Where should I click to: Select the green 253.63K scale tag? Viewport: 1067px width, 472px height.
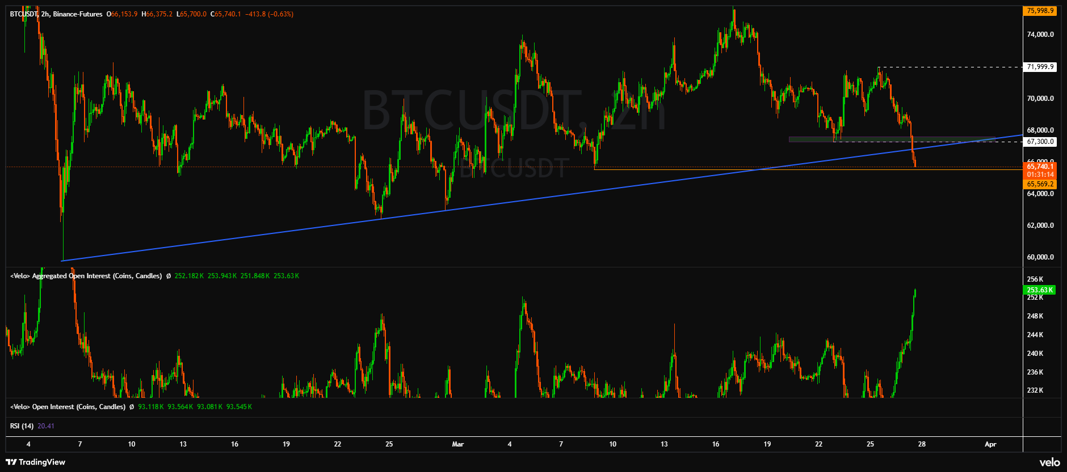click(1040, 290)
